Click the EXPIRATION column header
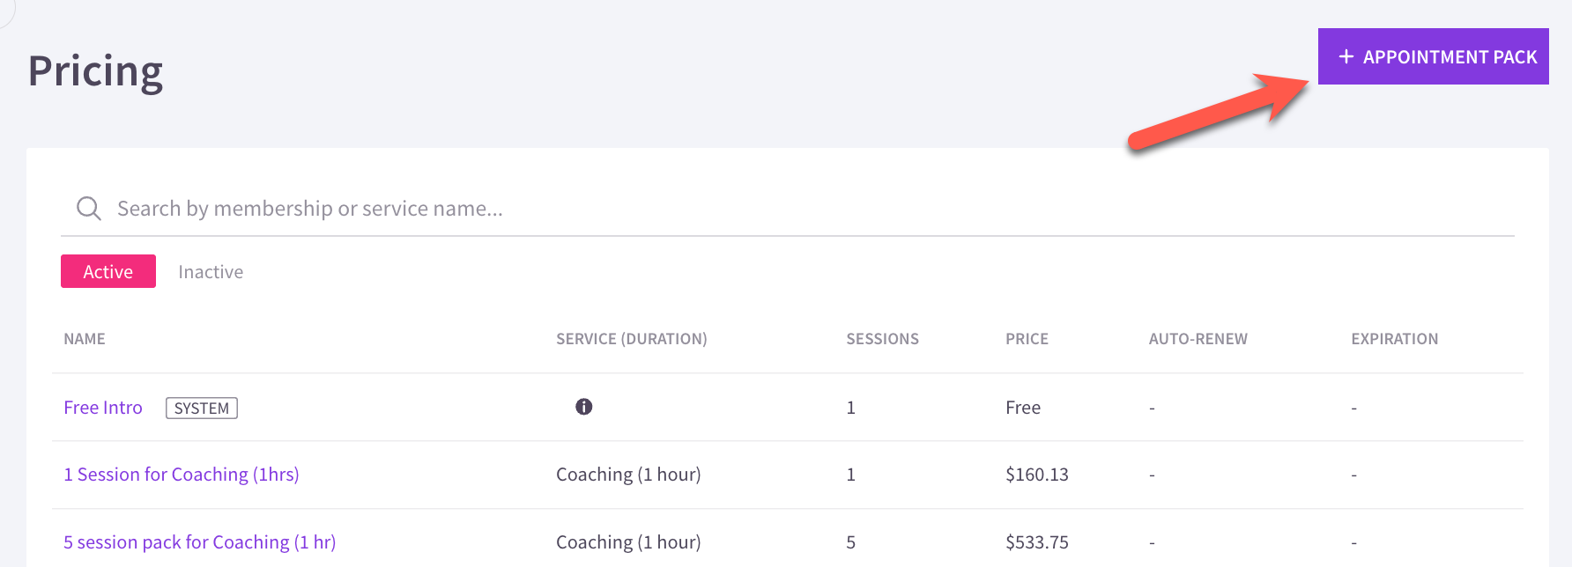Screen dimensions: 1572x567 point(1395,339)
